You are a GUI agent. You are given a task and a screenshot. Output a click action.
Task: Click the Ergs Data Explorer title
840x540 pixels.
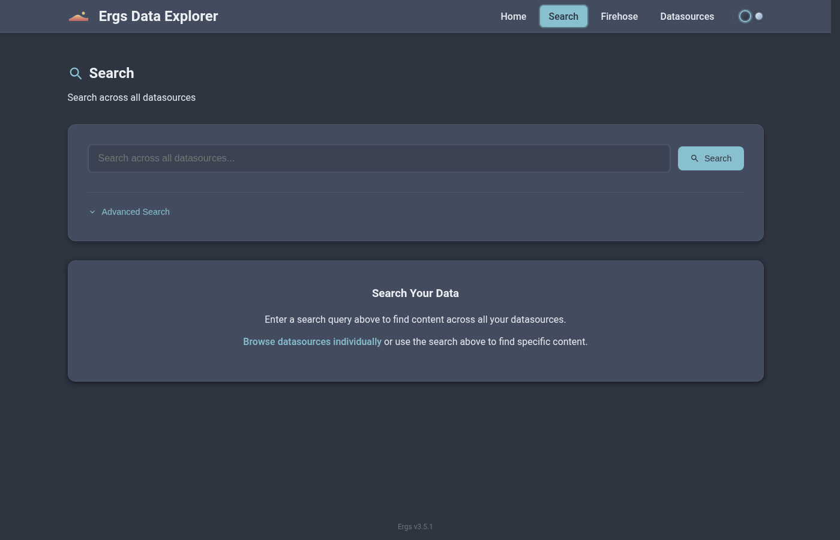(158, 16)
